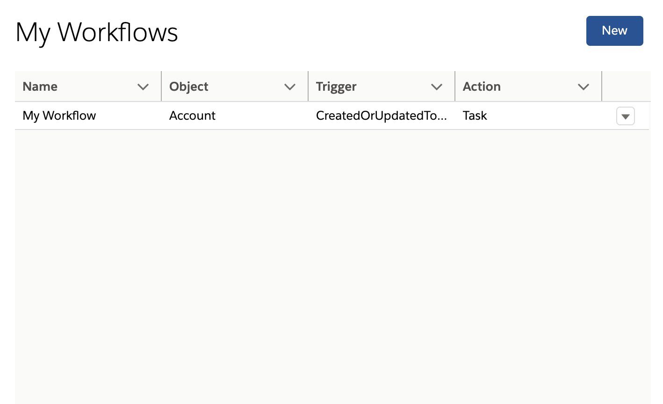Sort by the Object column header
Screen dimensions: 663x404
point(189,87)
